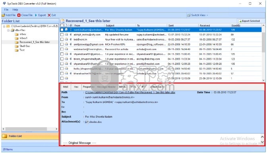Check the hello_bhupendra2002 email row checkbox

coord(62,68)
